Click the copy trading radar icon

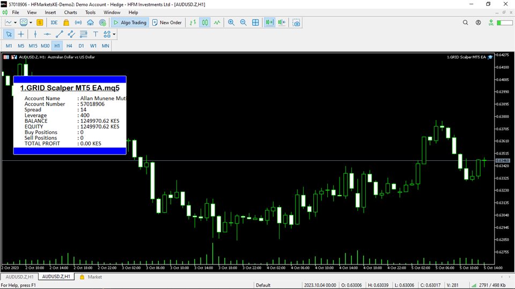click(102, 23)
